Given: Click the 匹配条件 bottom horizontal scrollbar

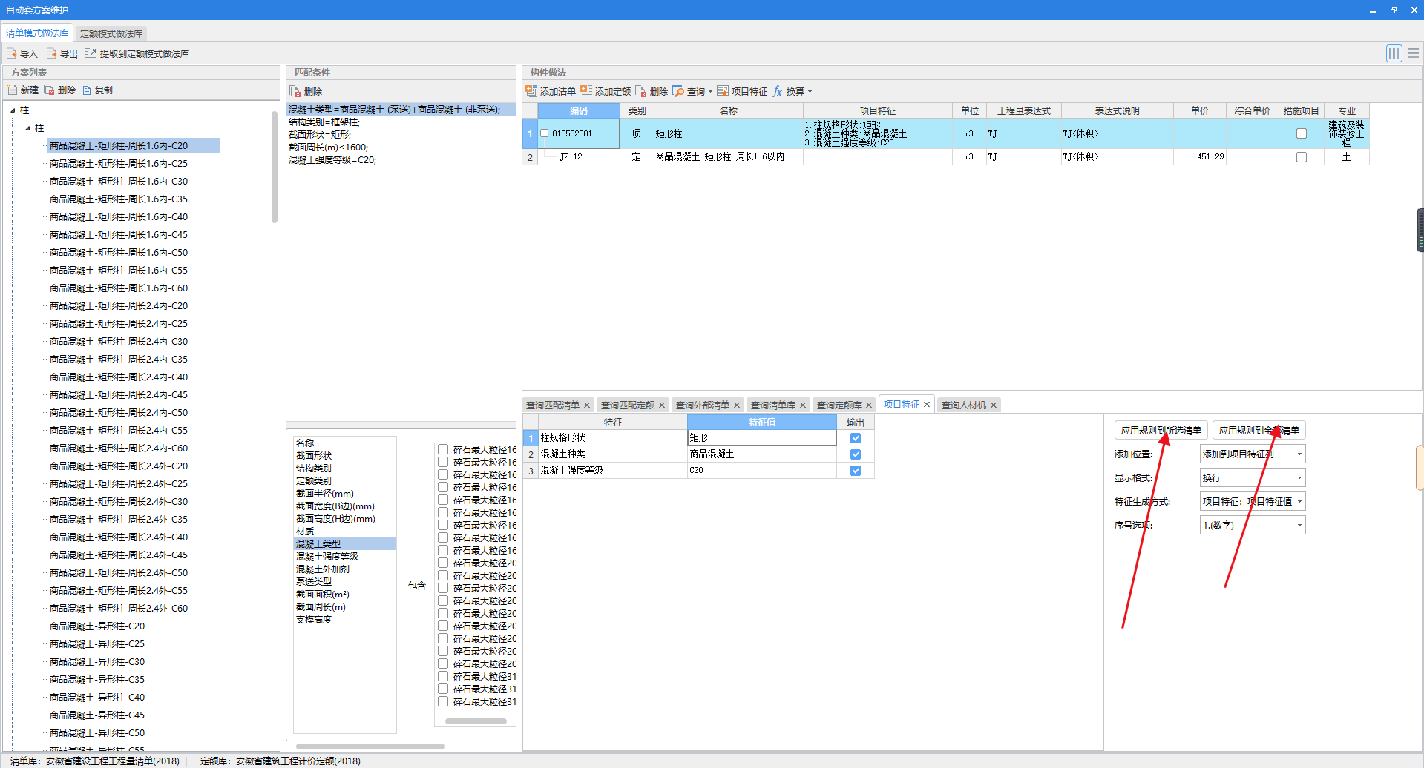Looking at the screenshot, I should tap(370, 747).
